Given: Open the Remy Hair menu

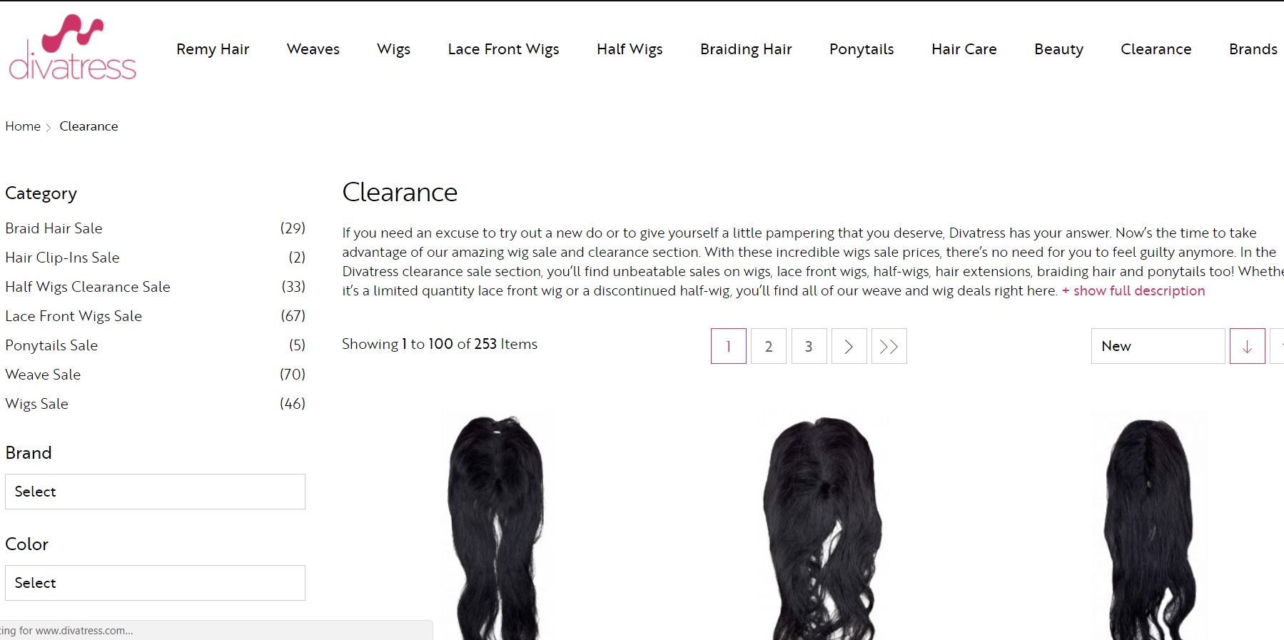Looking at the screenshot, I should coord(213,49).
